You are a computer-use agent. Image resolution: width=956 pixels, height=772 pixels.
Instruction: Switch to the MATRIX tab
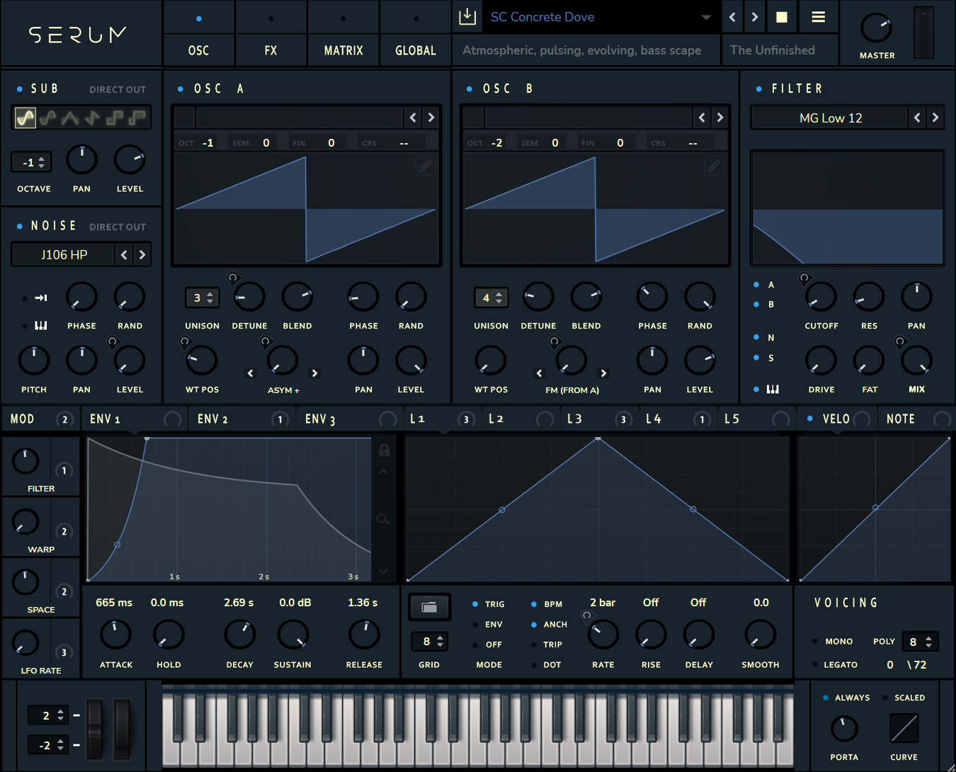[x=343, y=50]
